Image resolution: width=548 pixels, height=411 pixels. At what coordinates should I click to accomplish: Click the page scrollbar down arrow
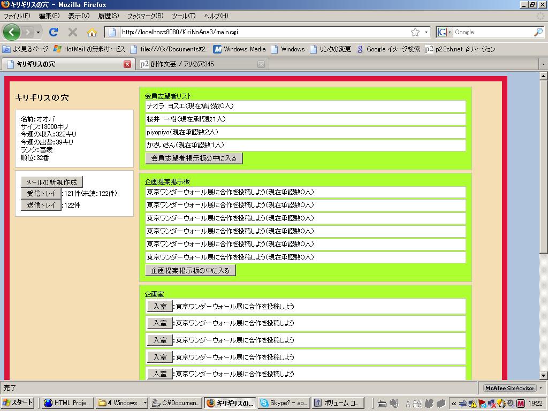543,376
